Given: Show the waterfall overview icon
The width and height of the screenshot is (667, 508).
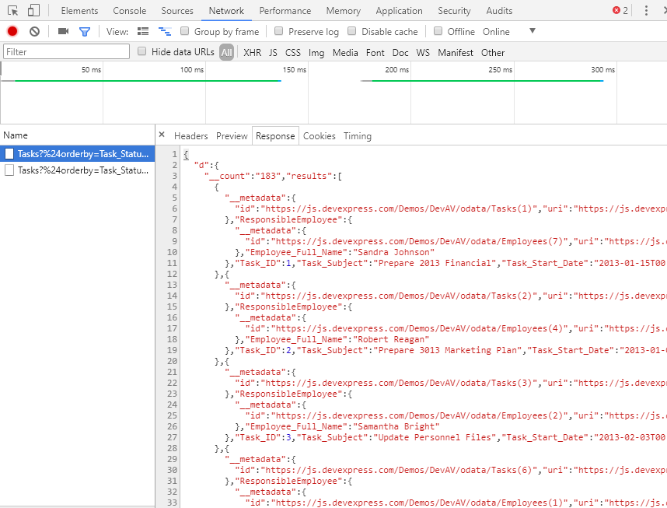Looking at the screenshot, I should point(165,32).
